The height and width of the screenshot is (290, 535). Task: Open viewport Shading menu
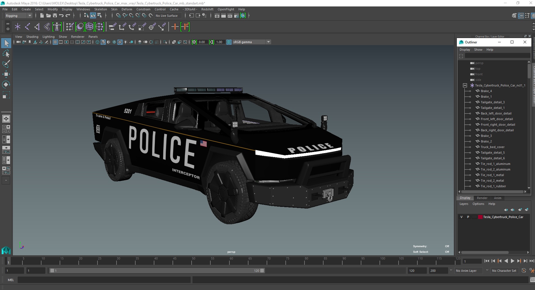[32, 37]
